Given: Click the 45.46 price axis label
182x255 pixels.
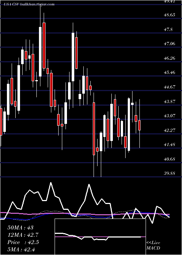Looking at the screenshot, I should [x=170, y=72].
